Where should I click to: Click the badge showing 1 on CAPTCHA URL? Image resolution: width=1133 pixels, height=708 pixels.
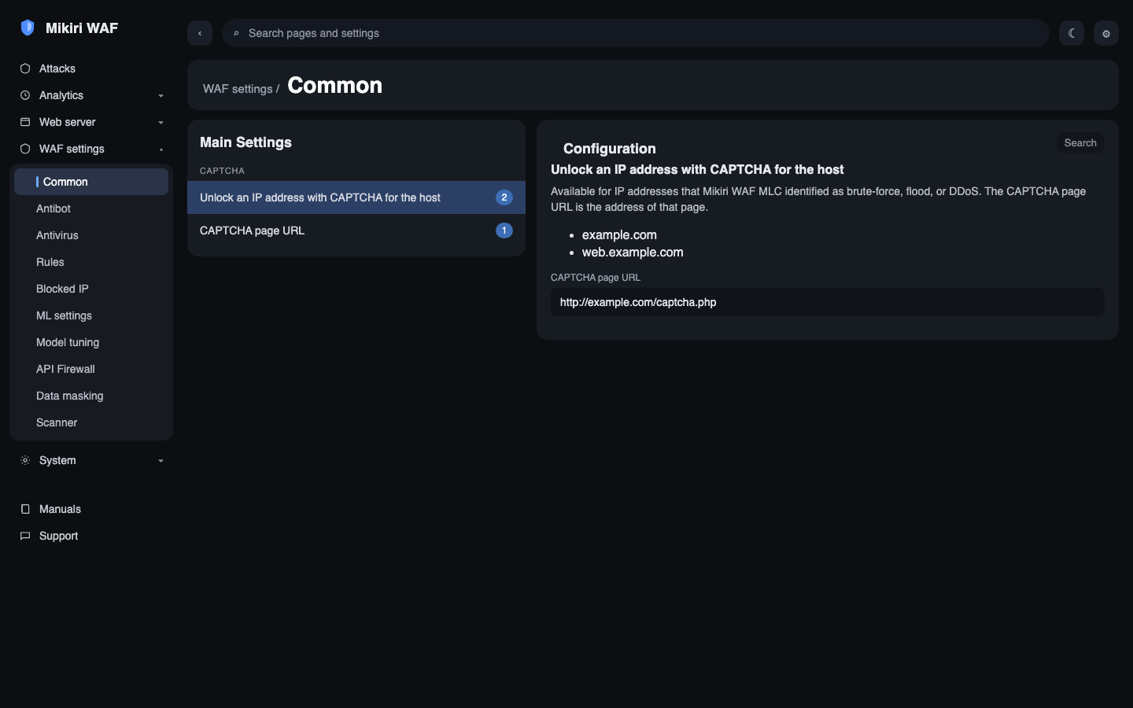[504, 230]
